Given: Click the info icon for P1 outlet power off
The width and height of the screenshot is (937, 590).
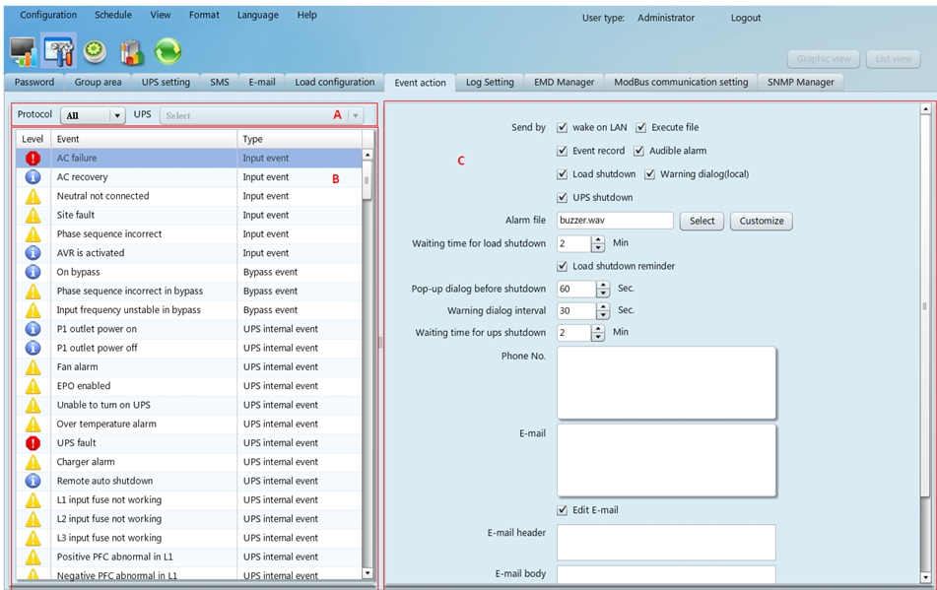Looking at the screenshot, I should [33, 348].
